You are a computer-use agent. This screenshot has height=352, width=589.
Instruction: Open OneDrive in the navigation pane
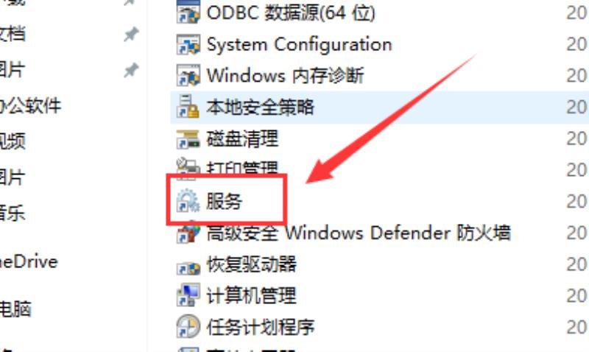pos(29,262)
